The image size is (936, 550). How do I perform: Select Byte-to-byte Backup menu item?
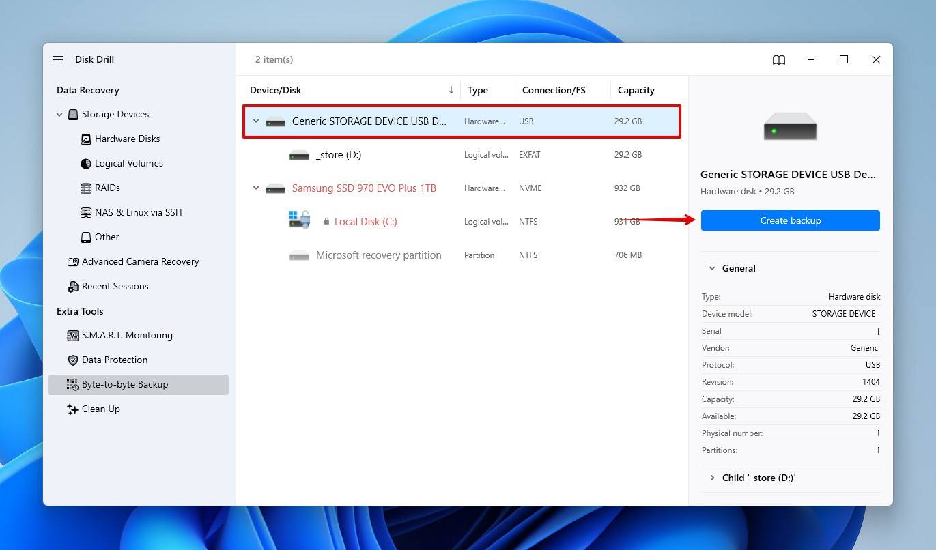coord(124,385)
